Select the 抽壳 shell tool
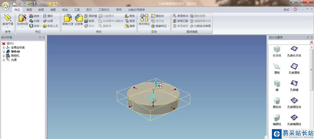 [x=89, y=21]
